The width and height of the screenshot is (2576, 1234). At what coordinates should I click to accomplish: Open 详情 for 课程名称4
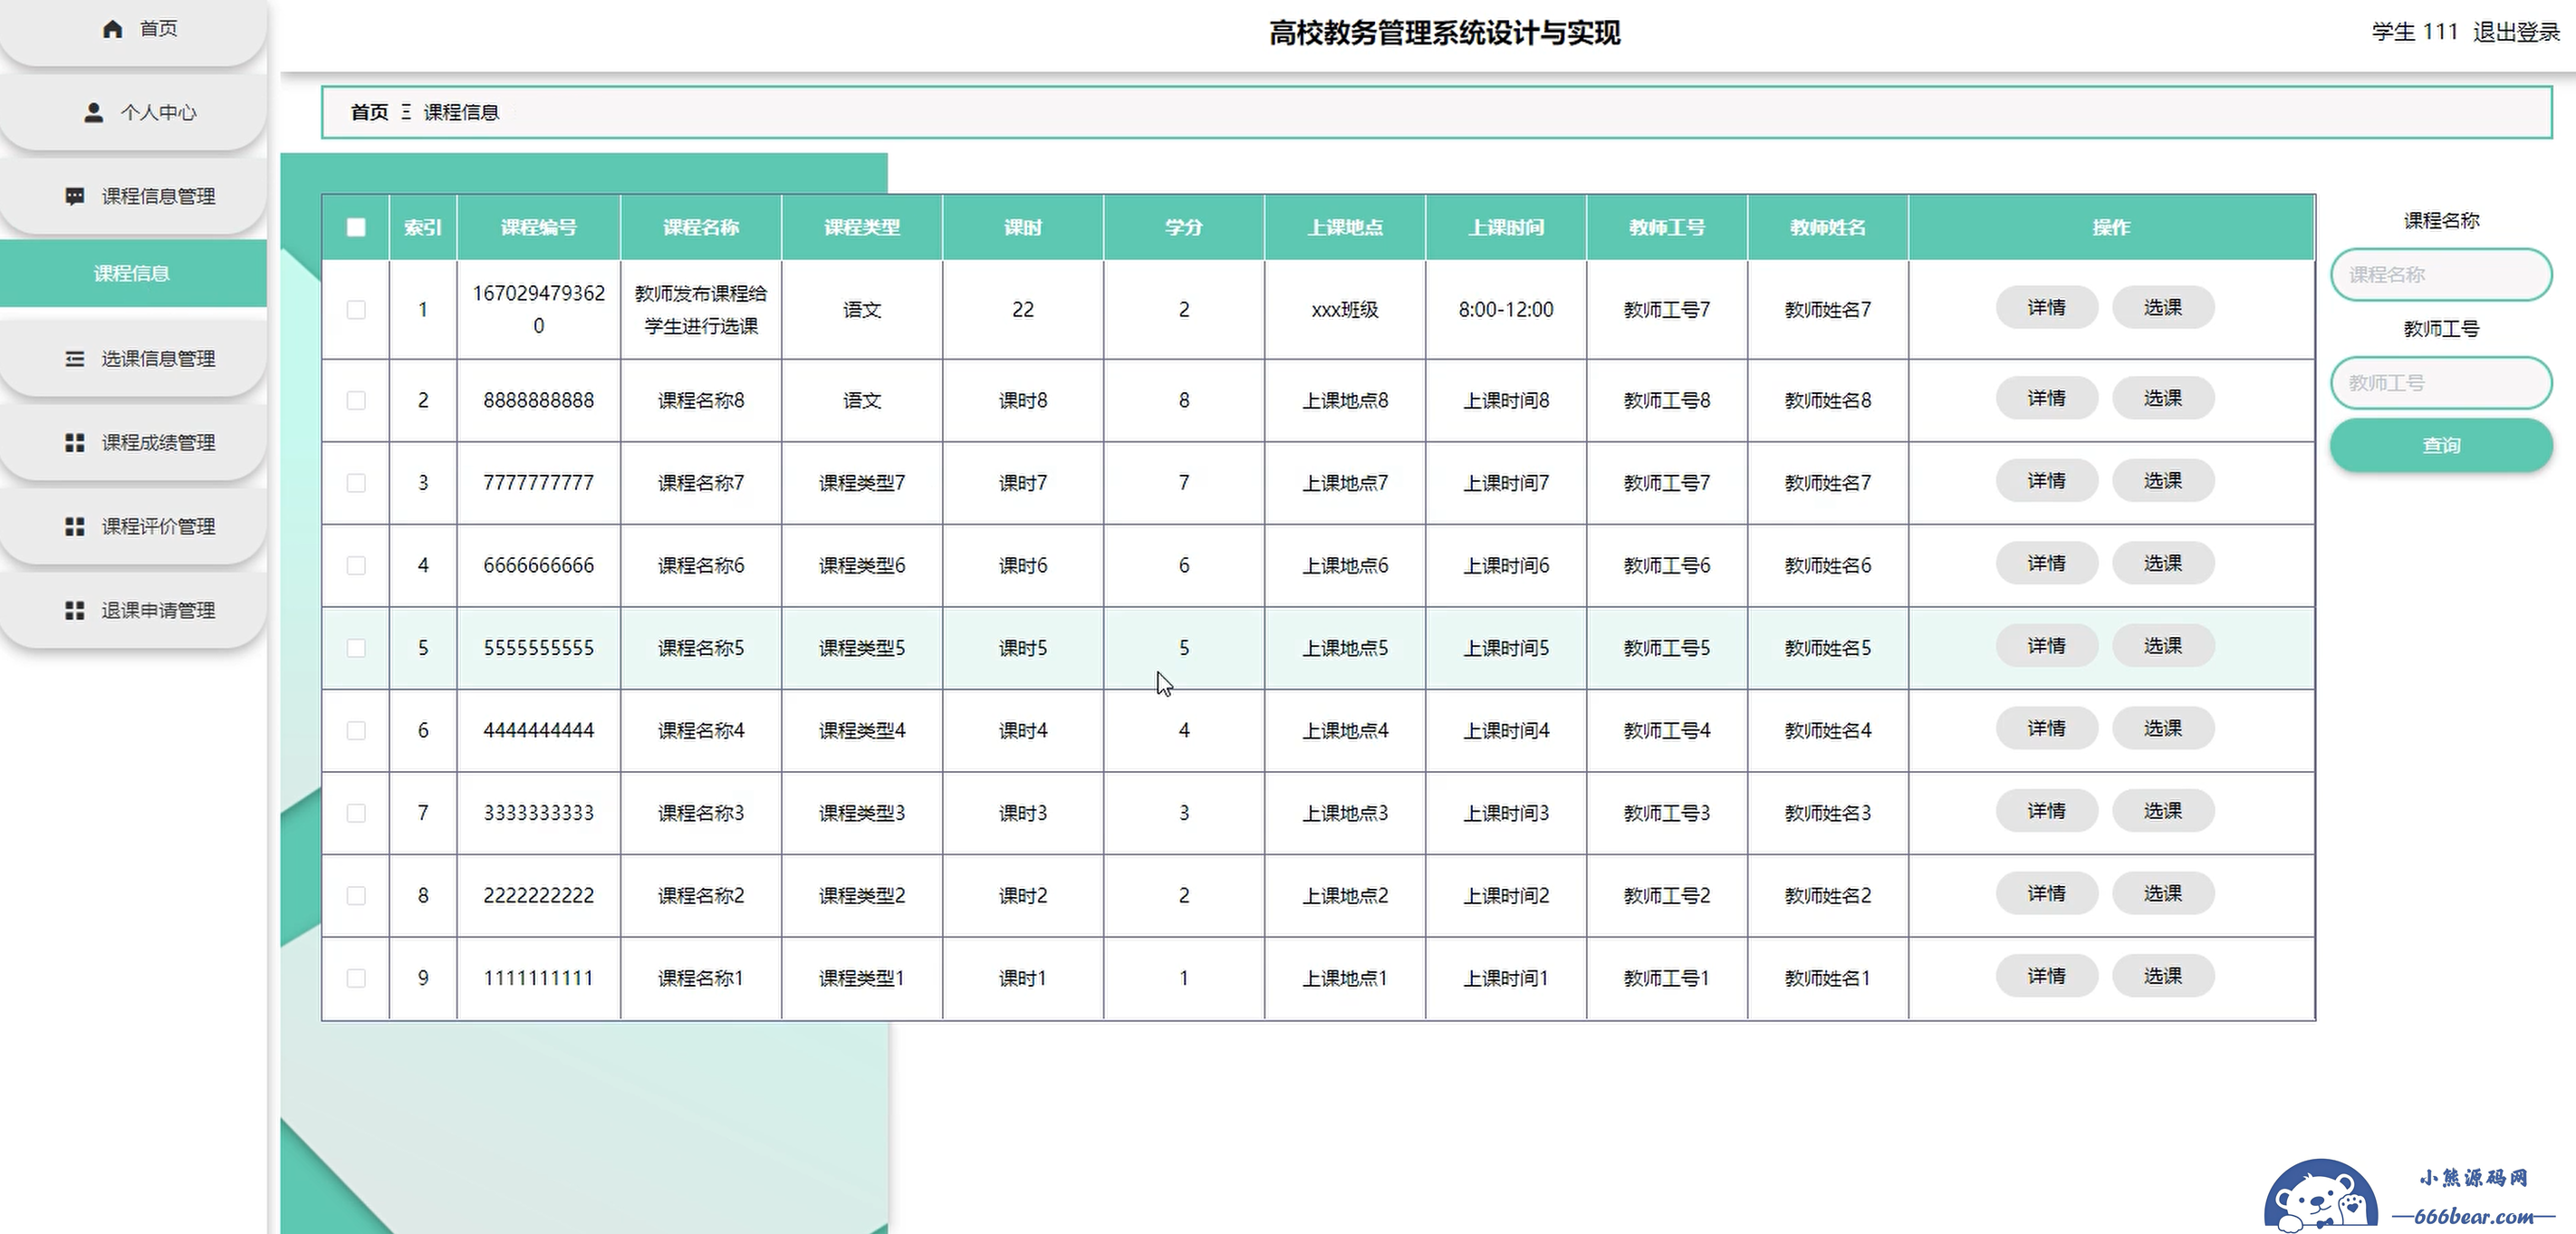pyautogui.click(x=2047, y=729)
